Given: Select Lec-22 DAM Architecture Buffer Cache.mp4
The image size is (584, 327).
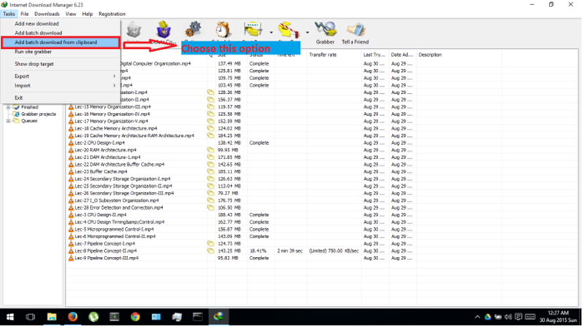Looking at the screenshot, I should point(119,165).
